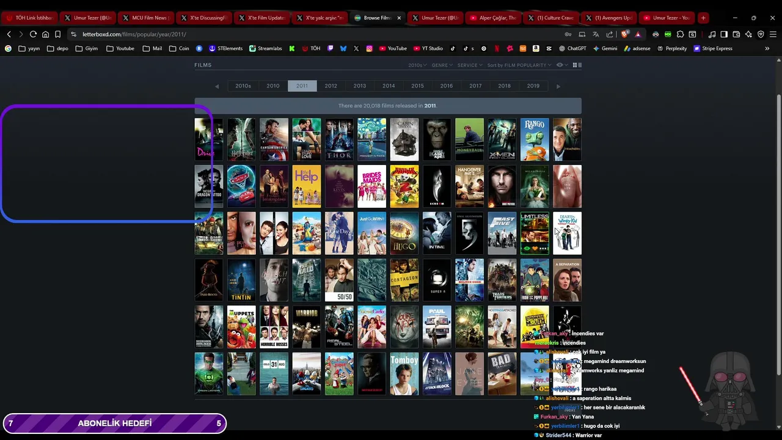This screenshot has width=782, height=440.
Task: Open the Rango film poster
Action: (535, 139)
